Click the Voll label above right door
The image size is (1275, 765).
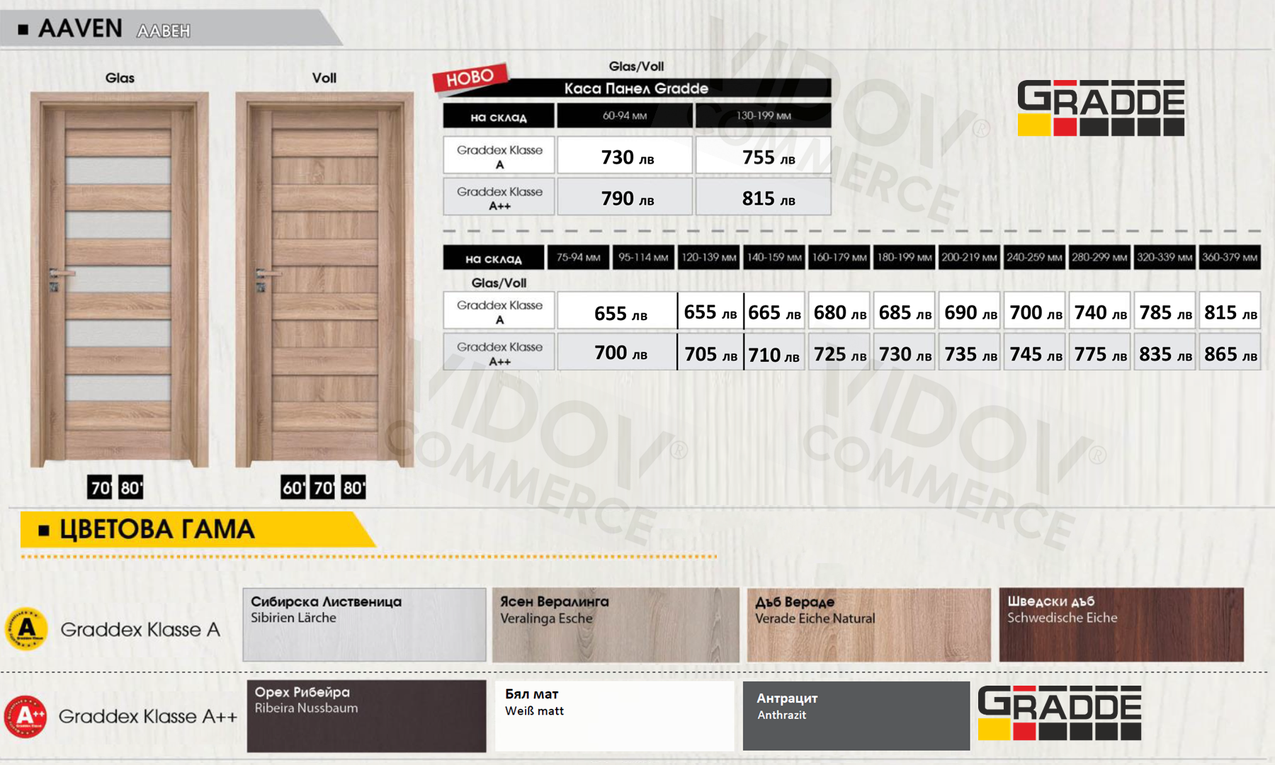point(324,78)
